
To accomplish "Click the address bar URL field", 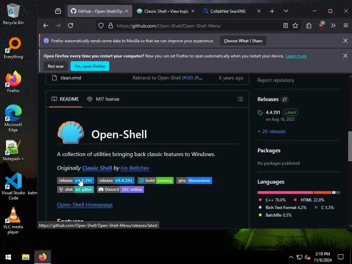I will tap(168, 26).
